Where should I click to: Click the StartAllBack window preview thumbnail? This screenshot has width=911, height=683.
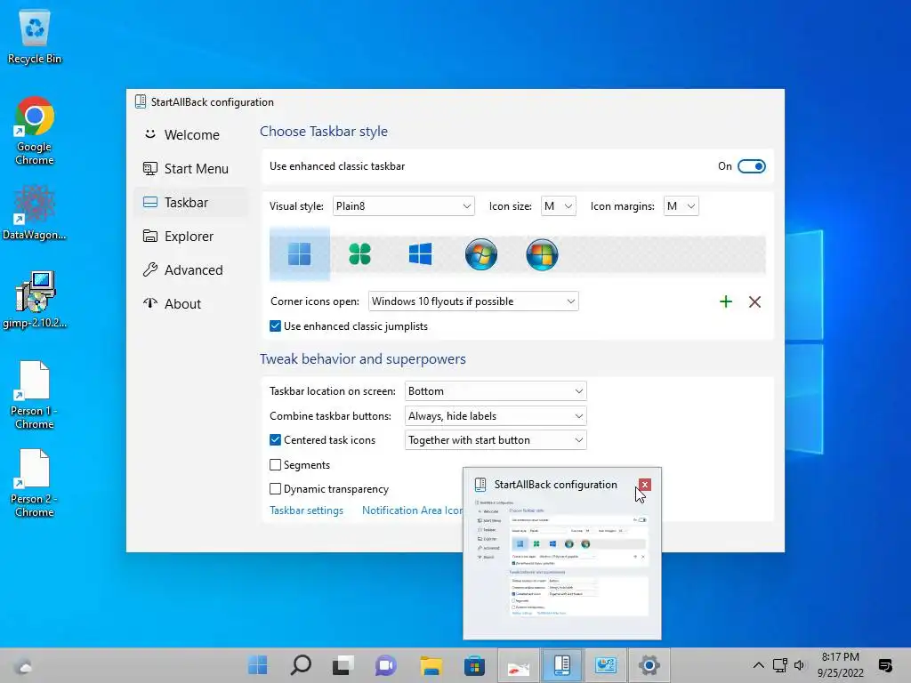[x=562, y=557]
